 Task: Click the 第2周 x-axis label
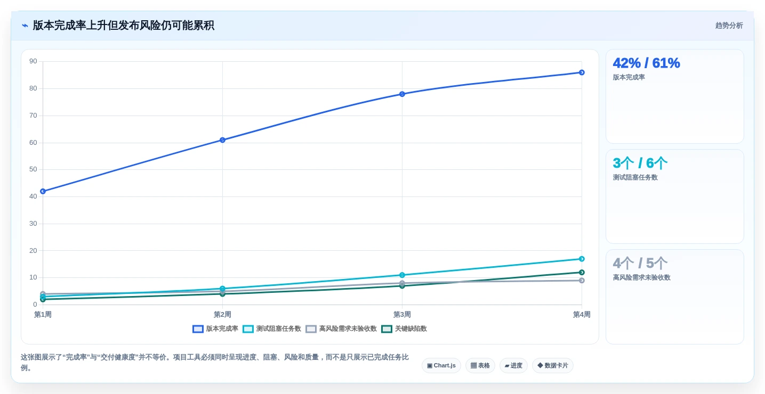click(222, 315)
